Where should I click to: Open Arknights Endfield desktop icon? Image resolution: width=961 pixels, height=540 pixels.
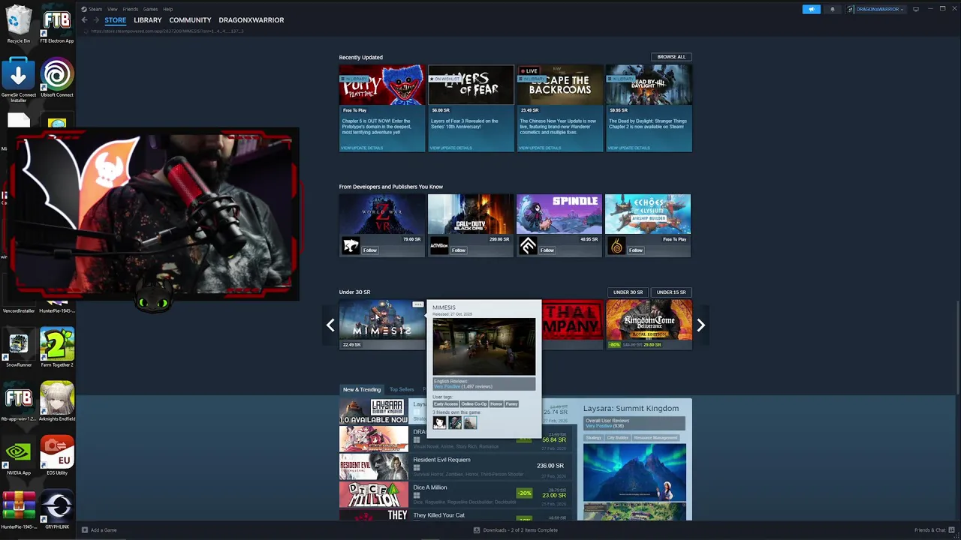[57, 402]
